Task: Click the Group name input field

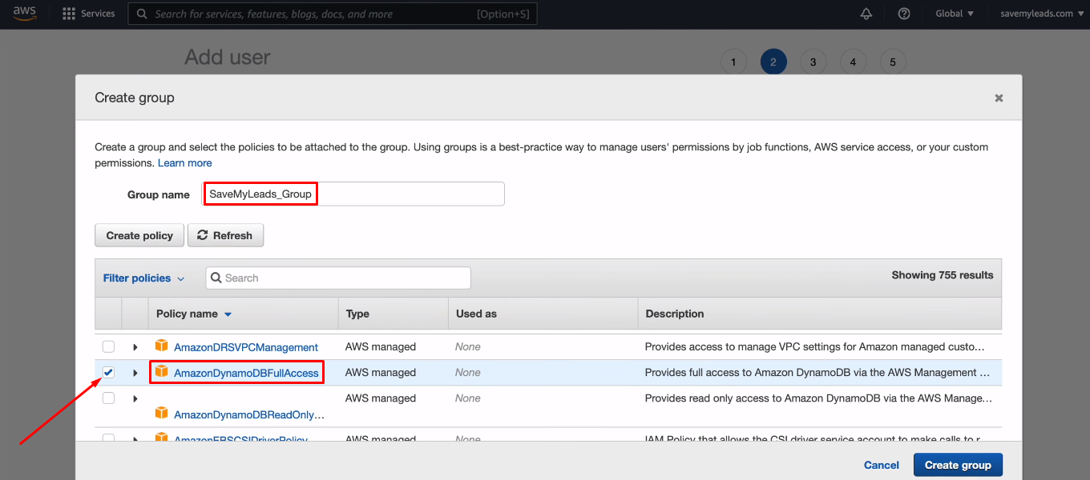Action: pos(353,194)
